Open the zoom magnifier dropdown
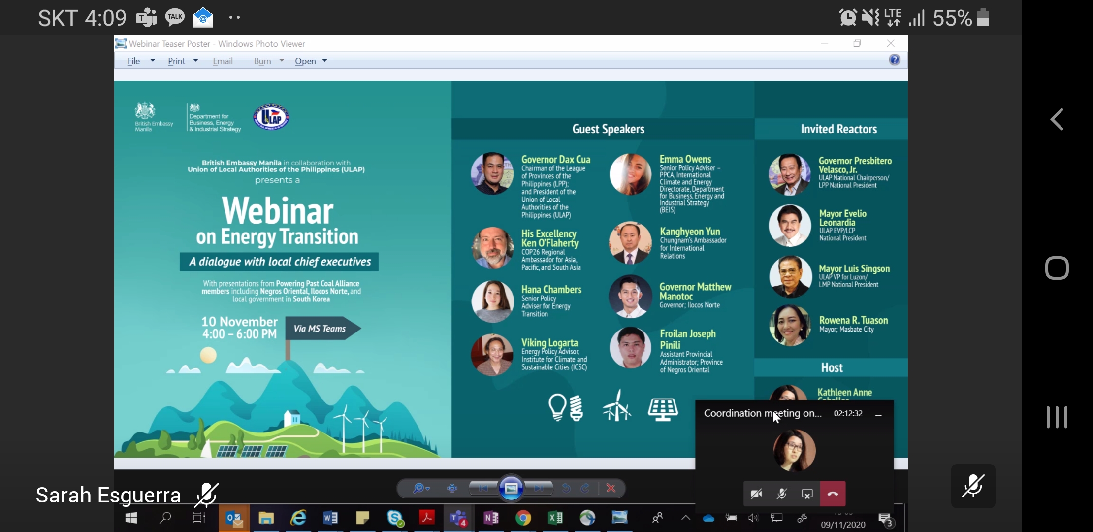 (421, 488)
